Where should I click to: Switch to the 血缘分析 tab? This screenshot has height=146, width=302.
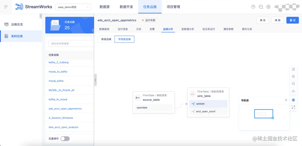[x=168, y=29]
